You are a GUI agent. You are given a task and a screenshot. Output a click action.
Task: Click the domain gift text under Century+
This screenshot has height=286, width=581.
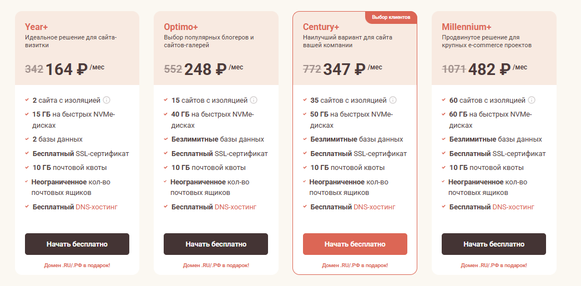tap(355, 265)
